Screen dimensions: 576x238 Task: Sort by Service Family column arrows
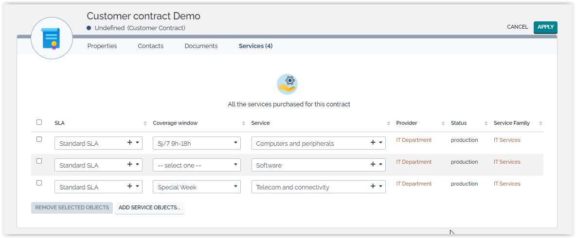point(540,123)
